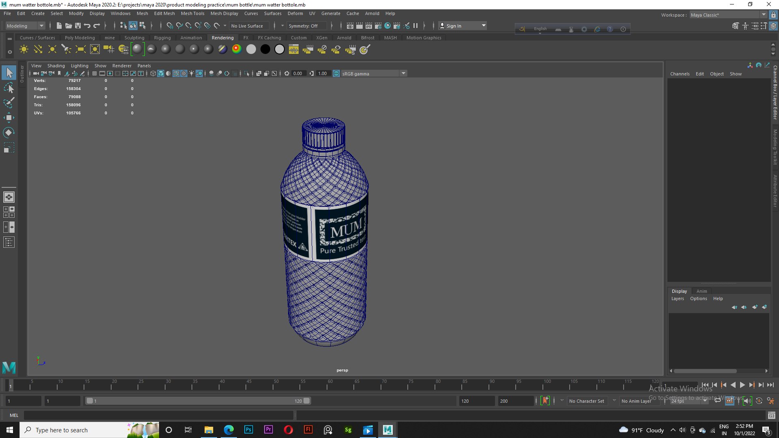This screenshot has height=438, width=779.
Task: Open Photoshop from the Windows taskbar
Action: tap(248, 430)
